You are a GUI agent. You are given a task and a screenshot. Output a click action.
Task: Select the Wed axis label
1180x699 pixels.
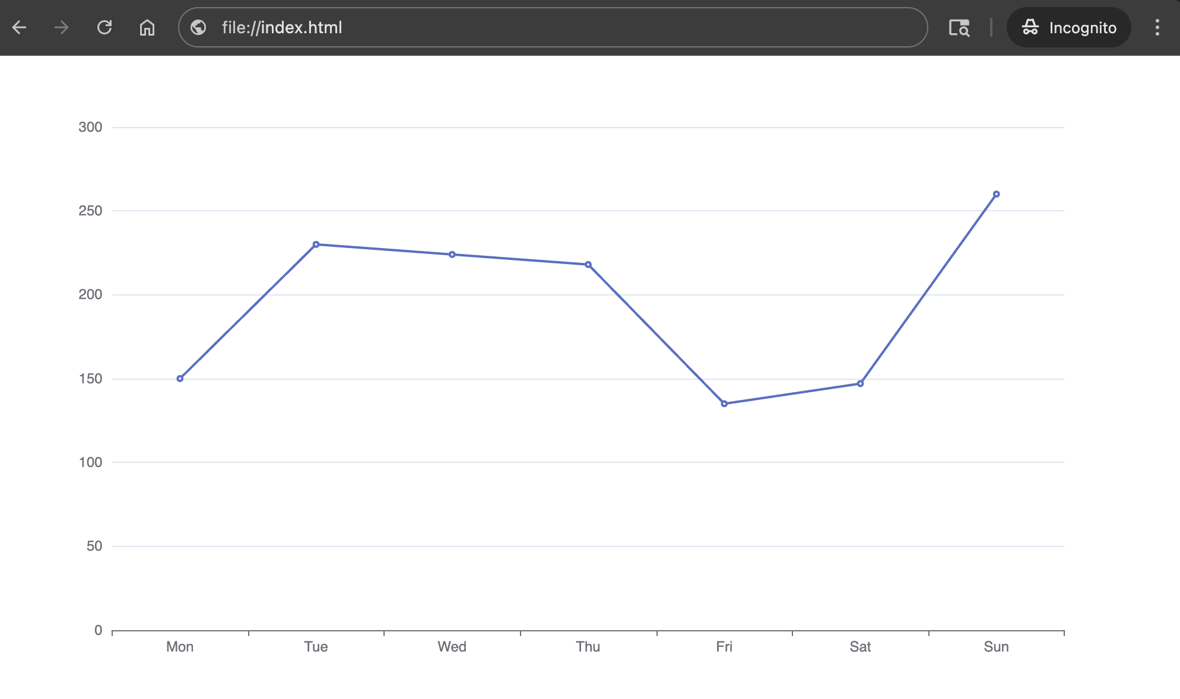pyautogui.click(x=452, y=647)
